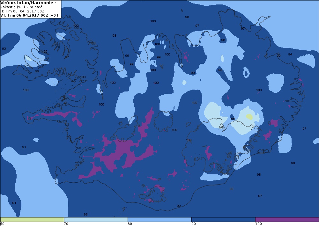Click the legend scale label 70

pyautogui.click(x=66, y=224)
